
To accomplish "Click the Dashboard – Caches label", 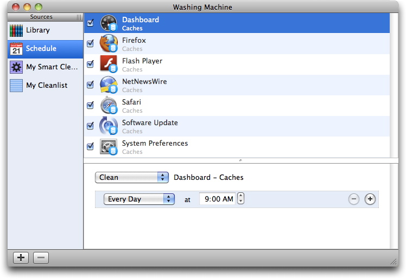I will 208,178.
